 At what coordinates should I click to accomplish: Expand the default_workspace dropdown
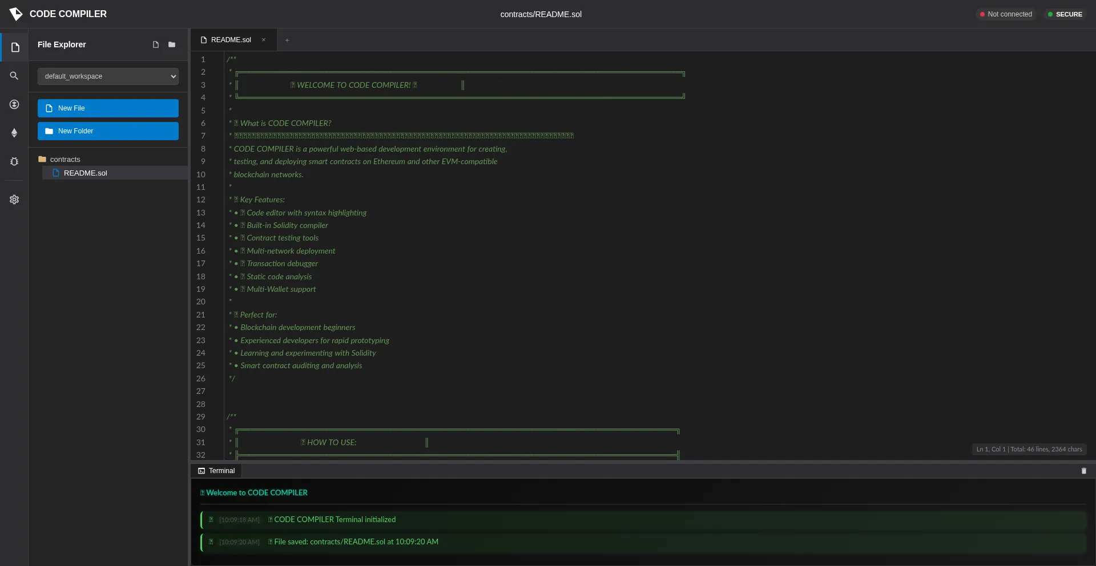[x=108, y=76]
